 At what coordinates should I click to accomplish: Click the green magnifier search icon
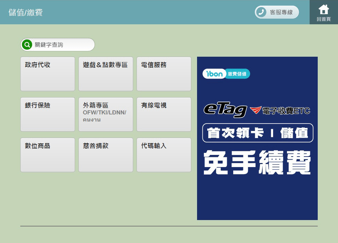[27, 45]
